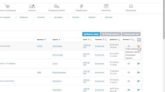The image size is (165, 92).
Task: Open the gray bulk actions dropdown in header
Action: pyautogui.click(x=139, y=40)
